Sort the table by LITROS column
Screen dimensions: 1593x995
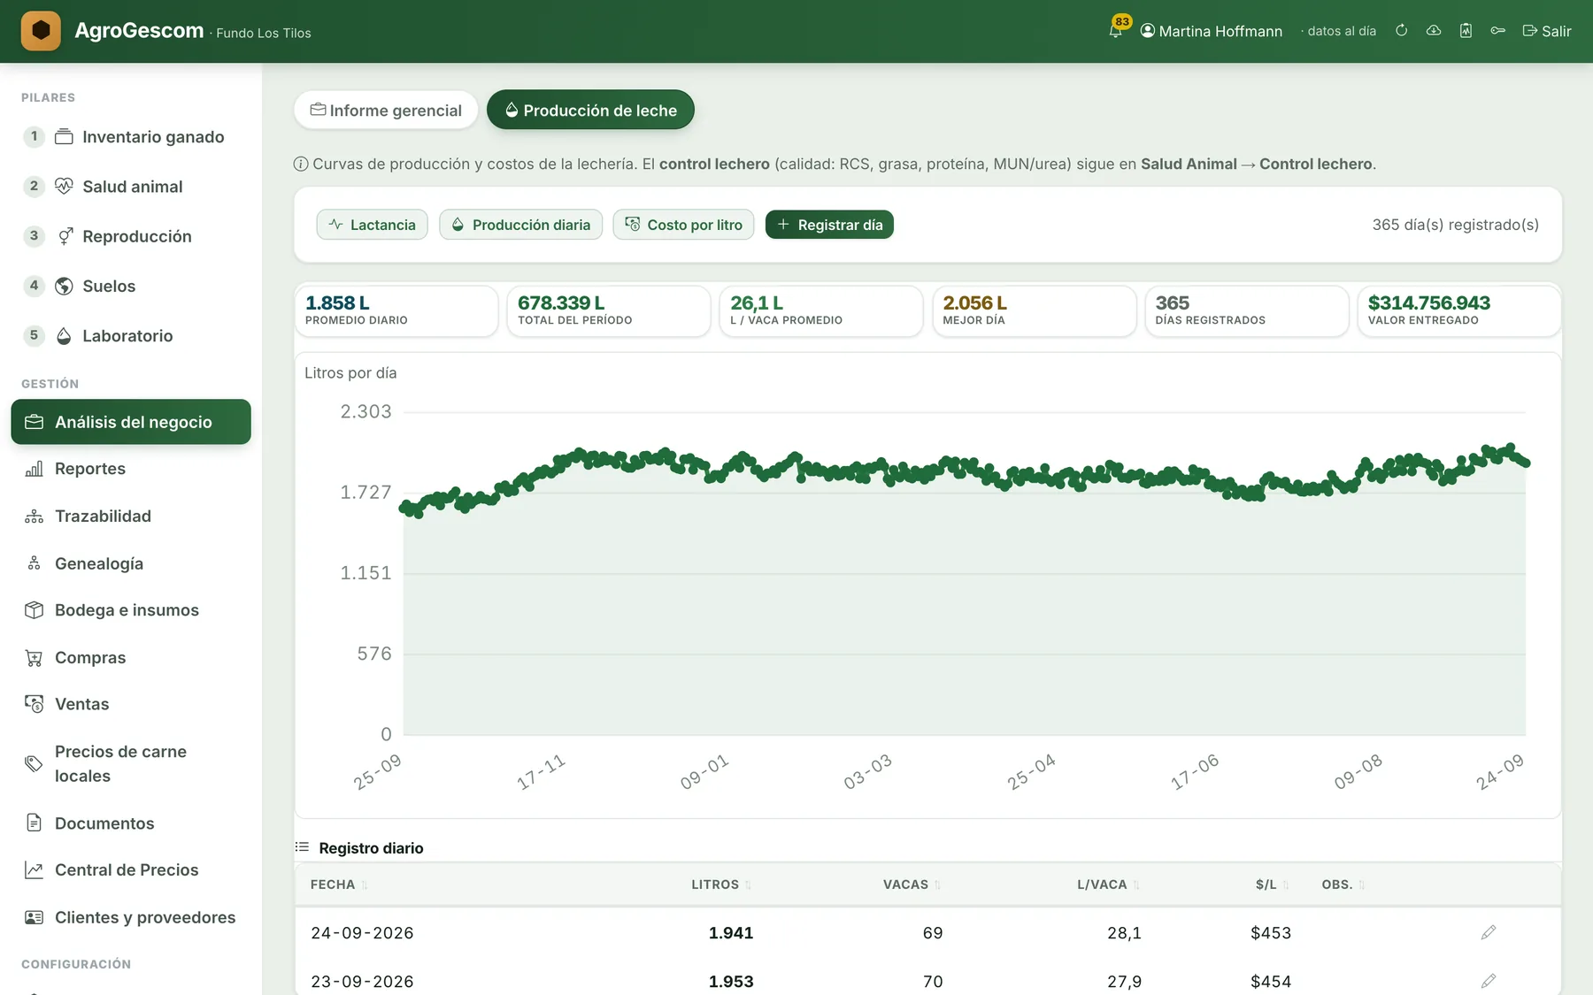[x=721, y=884]
